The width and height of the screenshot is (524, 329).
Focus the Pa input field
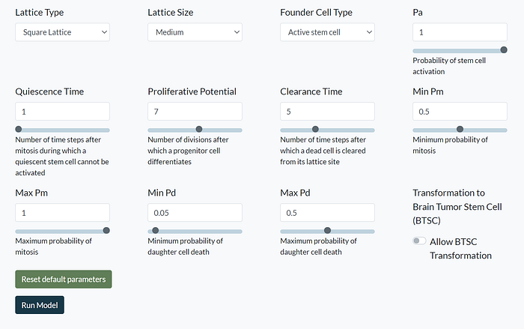[460, 32]
